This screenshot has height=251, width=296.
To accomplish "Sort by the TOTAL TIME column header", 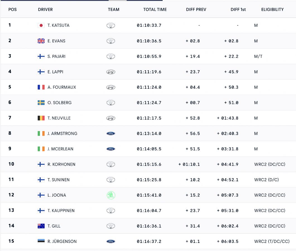I will tap(155, 9).
